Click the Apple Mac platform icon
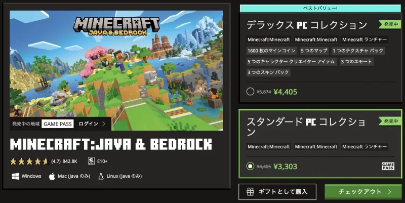Screen dimensions: 405x203 click(x=52, y=176)
